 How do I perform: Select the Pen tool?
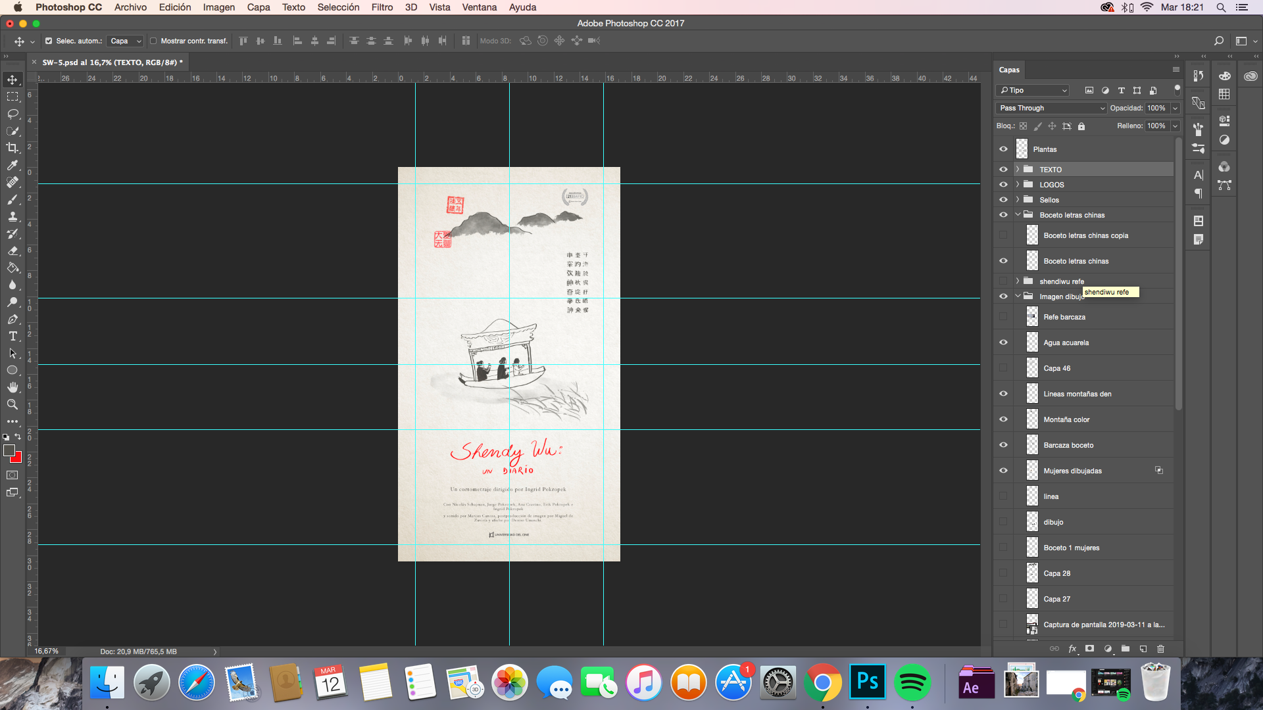click(x=12, y=319)
